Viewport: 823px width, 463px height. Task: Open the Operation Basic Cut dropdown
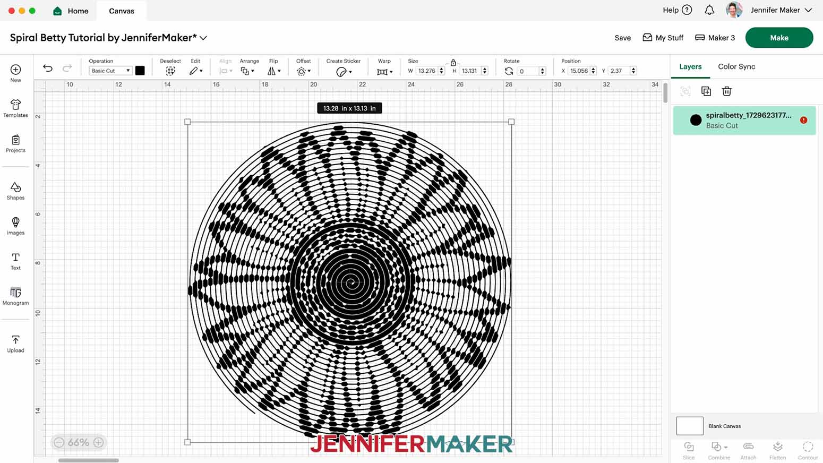[x=110, y=71]
